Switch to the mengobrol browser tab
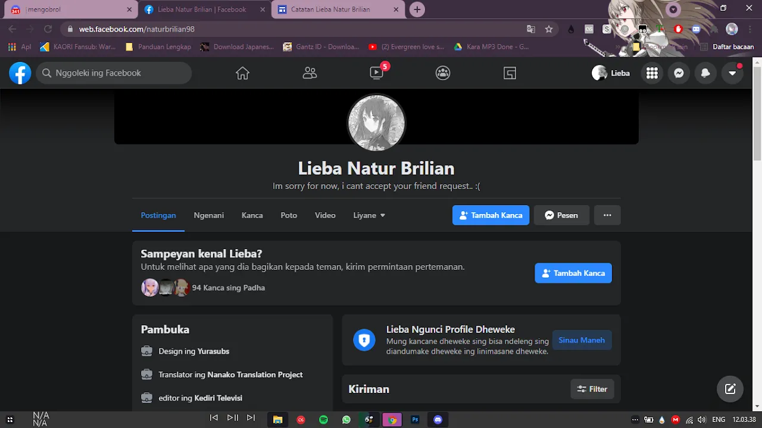The height and width of the screenshot is (428, 762). (x=71, y=10)
